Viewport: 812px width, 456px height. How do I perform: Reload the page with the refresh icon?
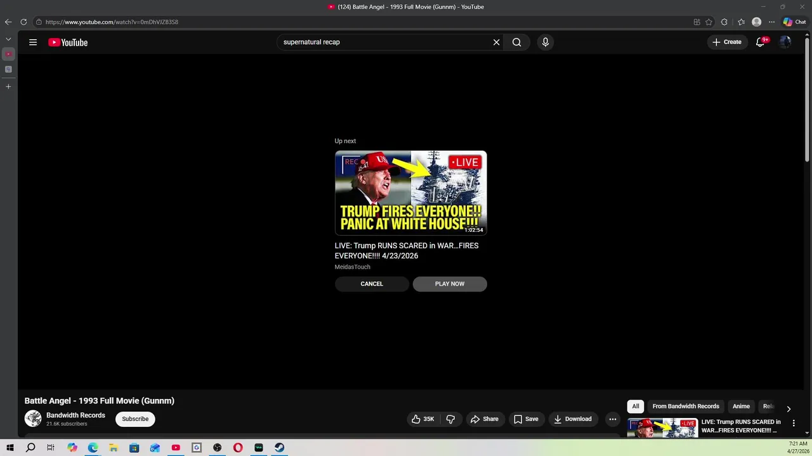(23, 22)
